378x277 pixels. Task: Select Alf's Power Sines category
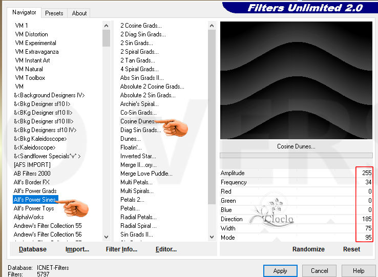pyautogui.click(x=35, y=200)
